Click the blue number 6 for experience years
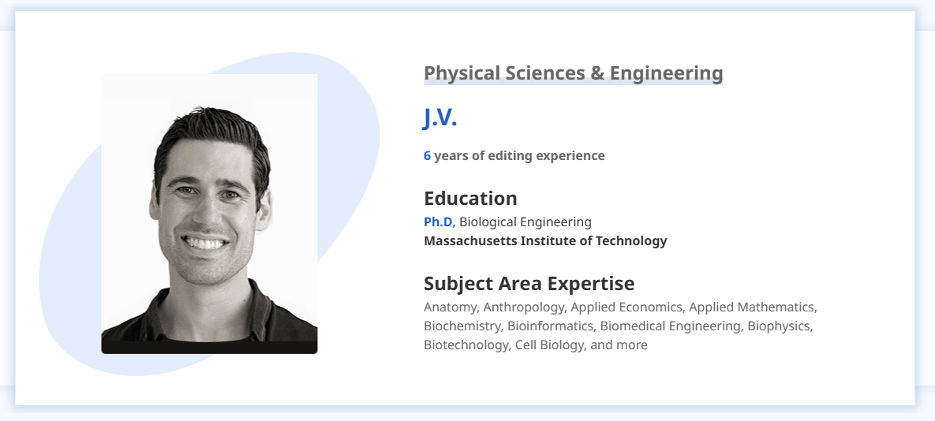 pos(427,155)
